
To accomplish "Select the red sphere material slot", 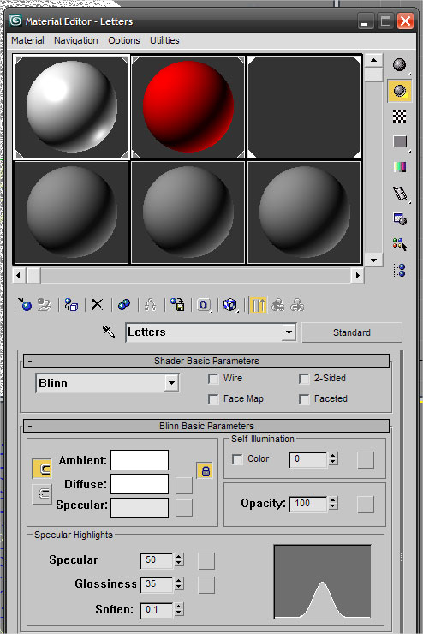I will pos(188,107).
